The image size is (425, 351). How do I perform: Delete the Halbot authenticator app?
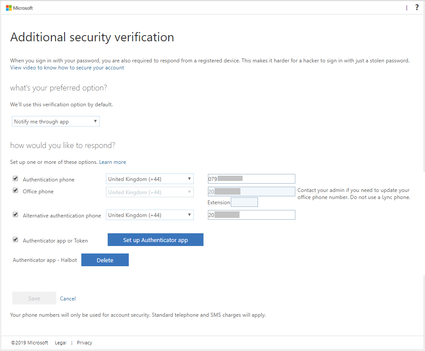[x=105, y=260]
